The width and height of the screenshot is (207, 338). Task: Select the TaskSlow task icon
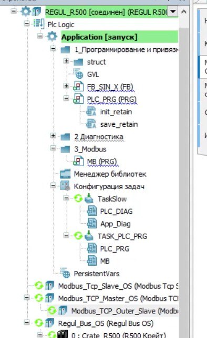tap(89, 199)
